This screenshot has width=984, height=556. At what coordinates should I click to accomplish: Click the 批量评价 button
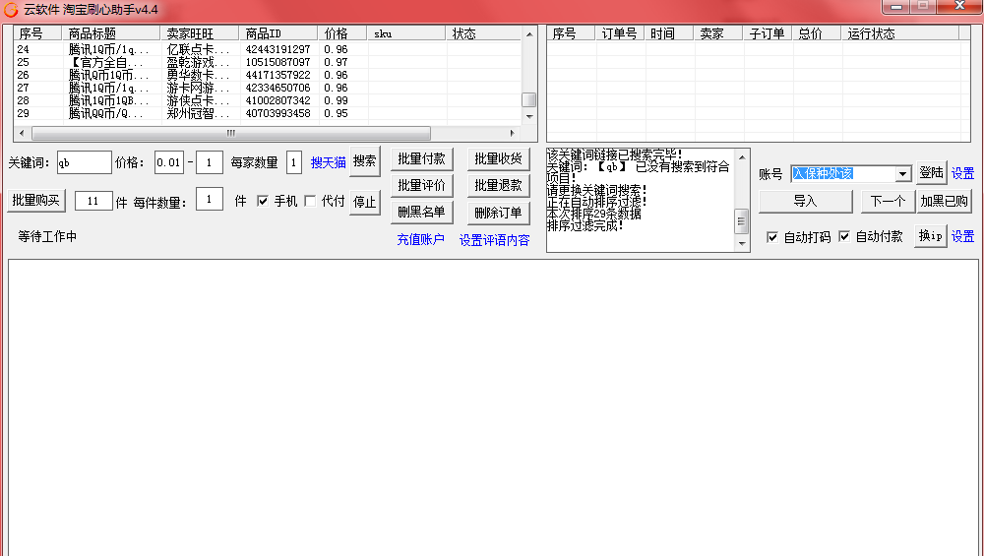click(422, 186)
